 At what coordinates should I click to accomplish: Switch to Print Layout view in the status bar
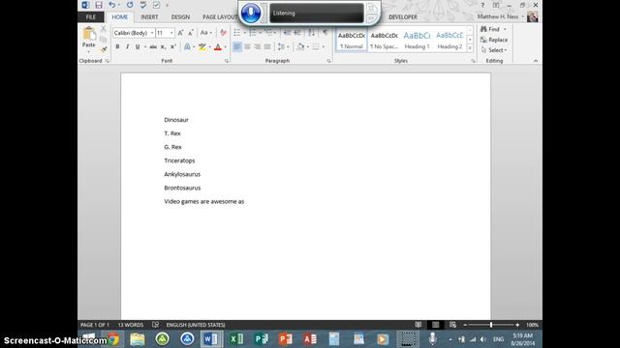tap(435, 325)
